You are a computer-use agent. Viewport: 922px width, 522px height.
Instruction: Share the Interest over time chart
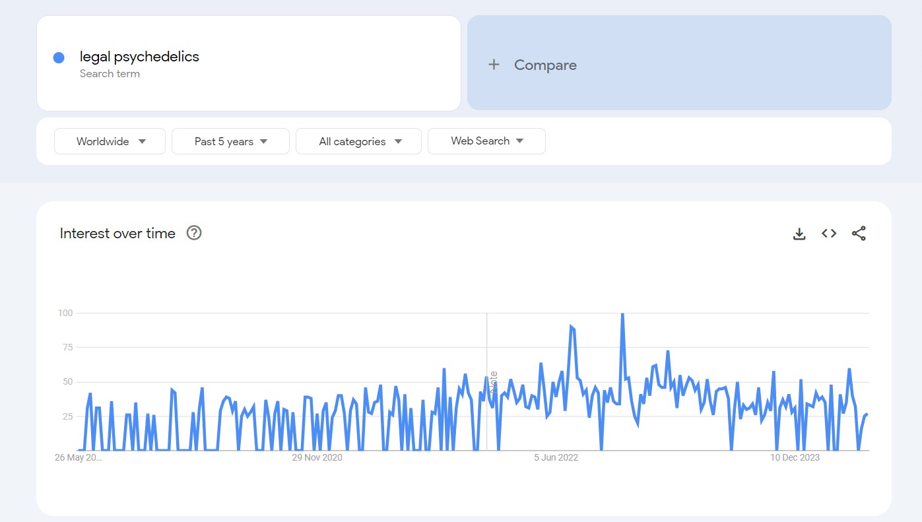tap(859, 234)
